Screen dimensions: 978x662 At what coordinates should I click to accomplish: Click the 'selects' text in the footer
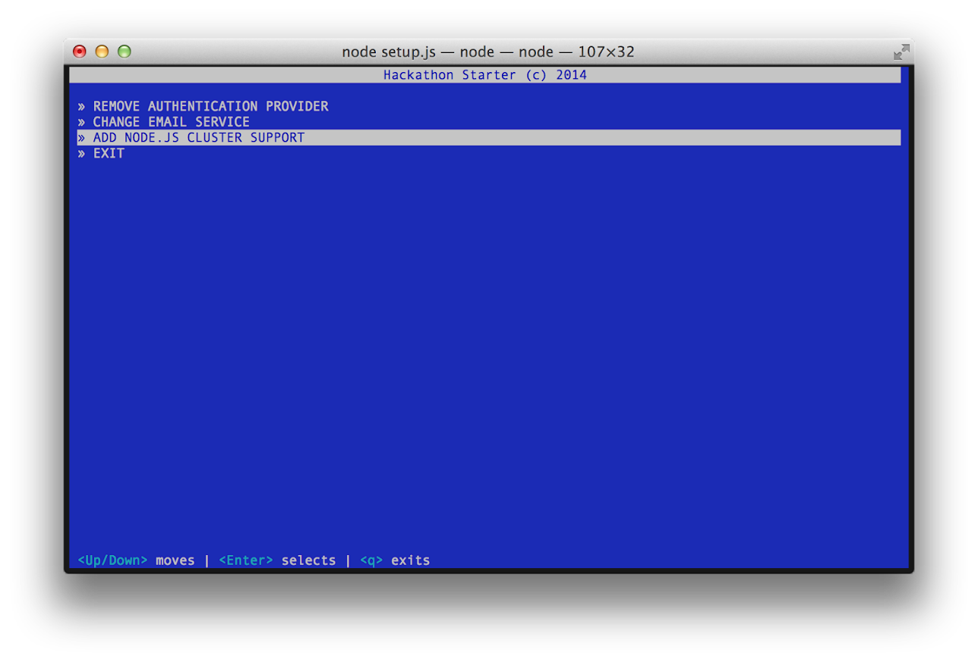pyautogui.click(x=308, y=560)
